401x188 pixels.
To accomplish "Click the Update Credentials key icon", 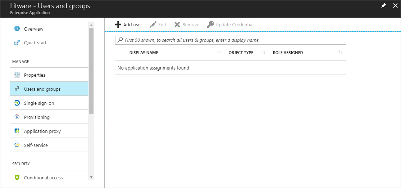I will [x=210, y=24].
